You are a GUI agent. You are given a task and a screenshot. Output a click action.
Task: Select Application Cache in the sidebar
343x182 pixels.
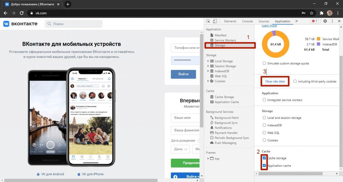227,102
